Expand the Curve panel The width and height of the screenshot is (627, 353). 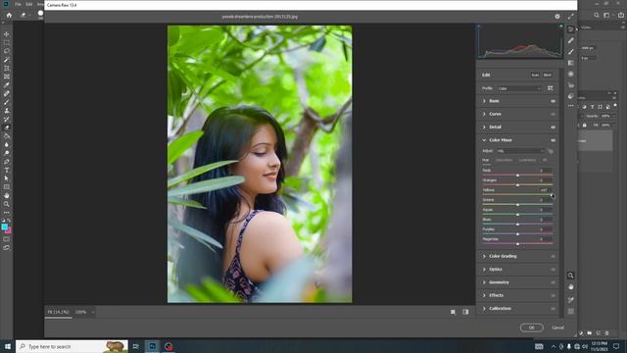coord(484,114)
